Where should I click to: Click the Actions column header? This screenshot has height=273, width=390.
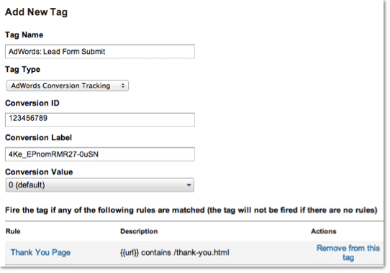(323, 231)
